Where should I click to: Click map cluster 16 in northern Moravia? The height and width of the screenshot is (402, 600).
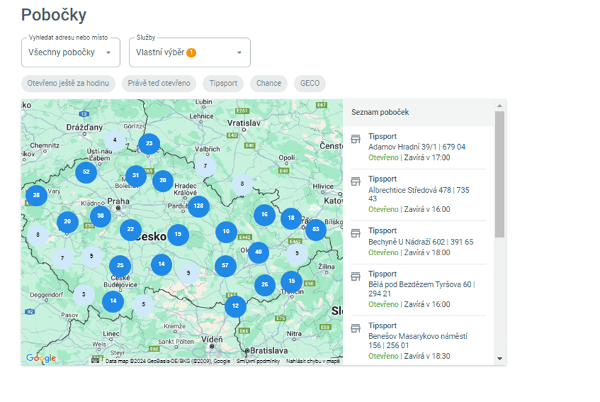point(264,215)
